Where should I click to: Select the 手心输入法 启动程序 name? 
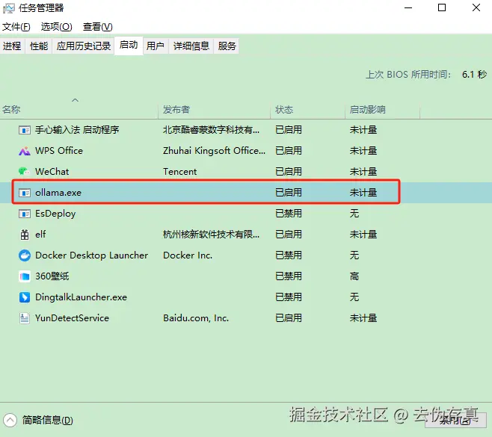pyautogui.click(x=77, y=130)
